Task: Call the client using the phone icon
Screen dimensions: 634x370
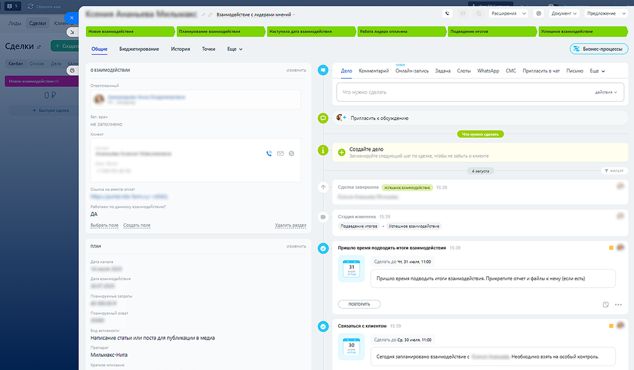Action: click(269, 154)
